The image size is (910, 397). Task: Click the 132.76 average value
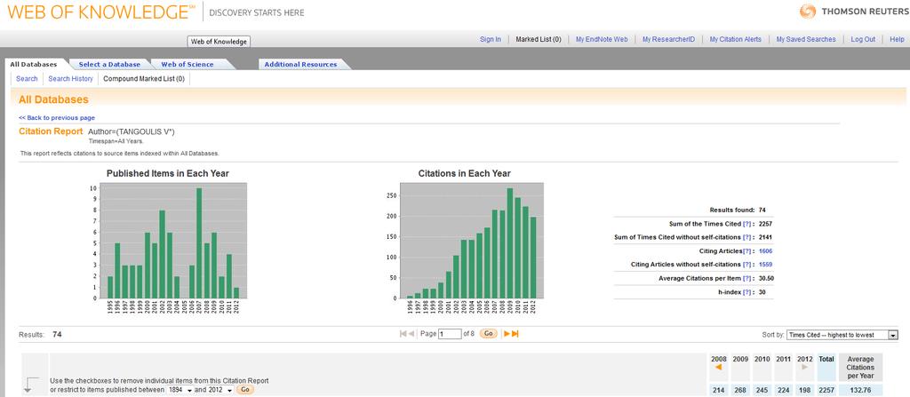click(x=860, y=390)
